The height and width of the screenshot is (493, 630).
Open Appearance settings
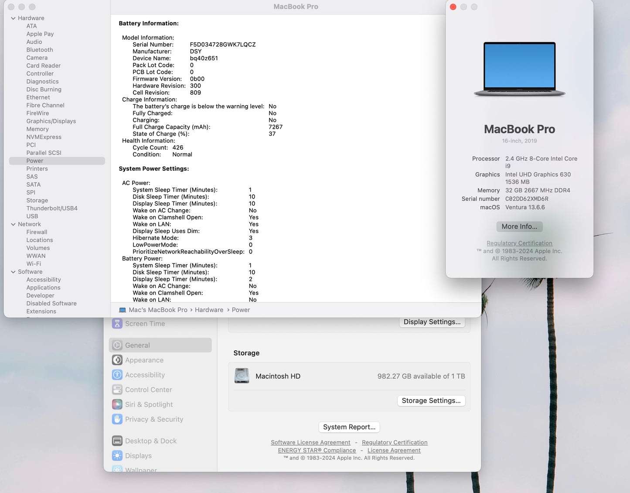[144, 360]
